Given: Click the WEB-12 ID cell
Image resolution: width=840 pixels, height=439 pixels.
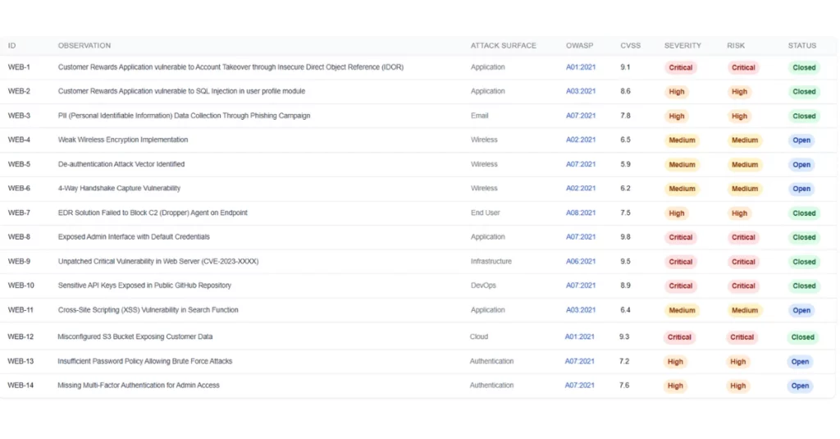Looking at the screenshot, I should (21, 336).
